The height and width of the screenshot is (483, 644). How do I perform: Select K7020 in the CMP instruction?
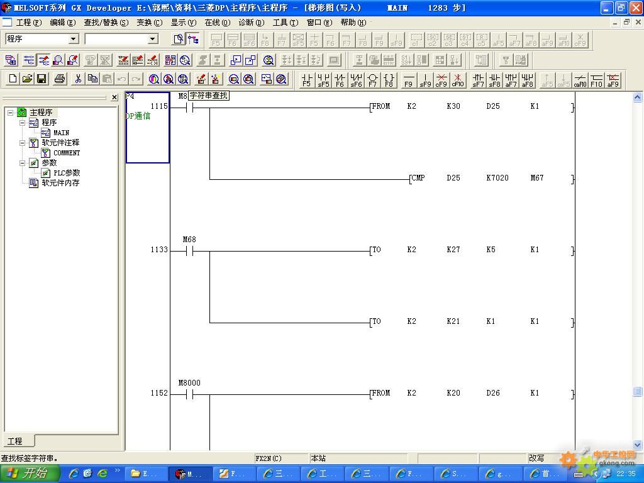pyautogui.click(x=497, y=178)
